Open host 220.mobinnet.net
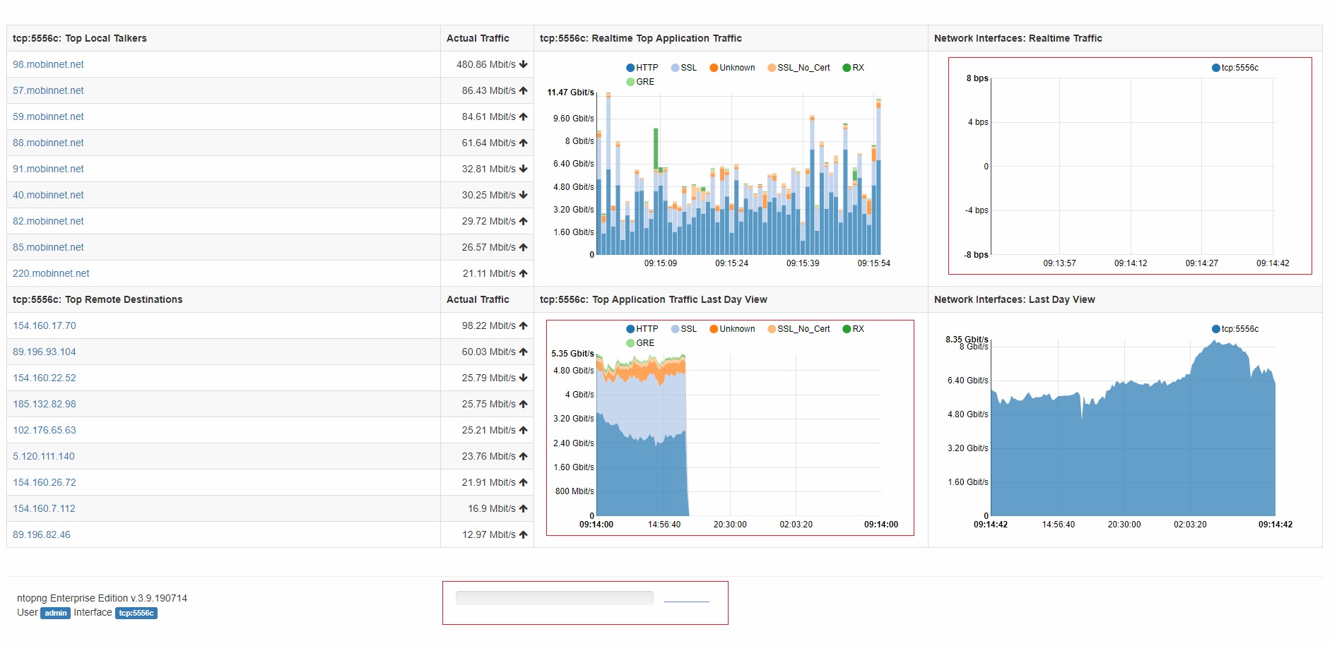The height and width of the screenshot is (646, 1332). pyautogui.click(x=51, y=273)
